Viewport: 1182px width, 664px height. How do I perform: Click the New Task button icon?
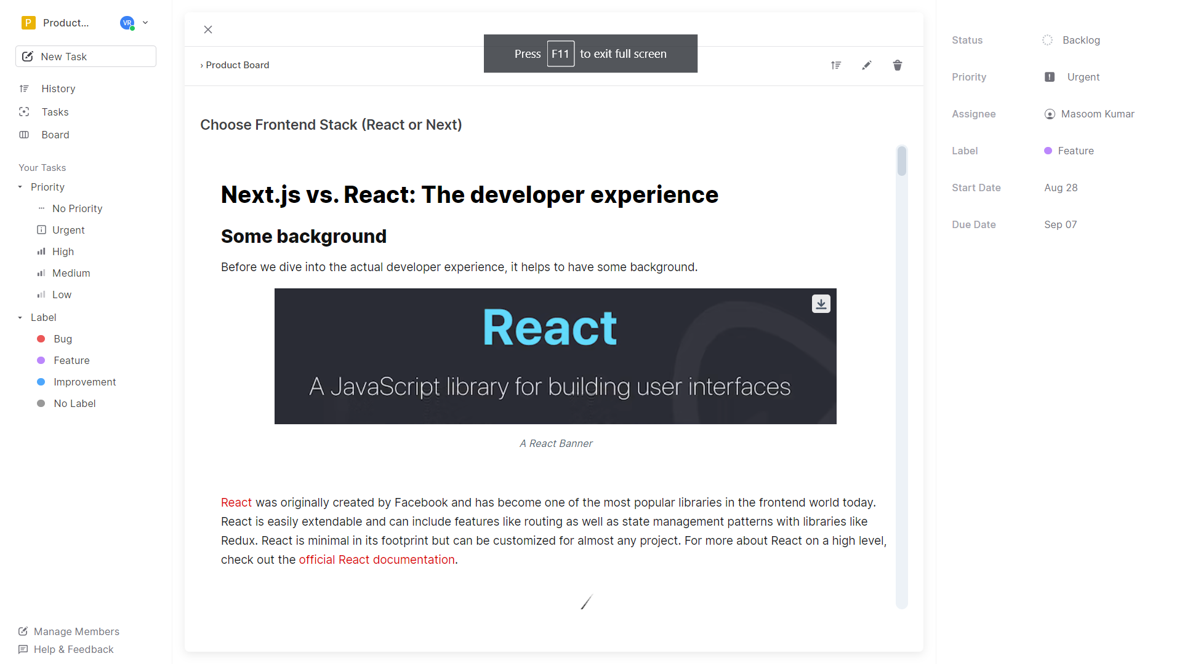(x=29, y=57)
